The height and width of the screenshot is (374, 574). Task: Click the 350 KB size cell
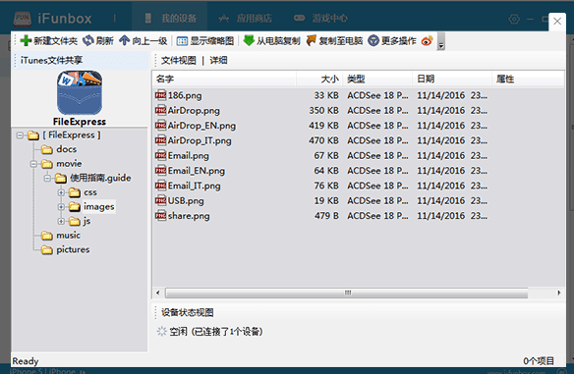tap(323, 110)
